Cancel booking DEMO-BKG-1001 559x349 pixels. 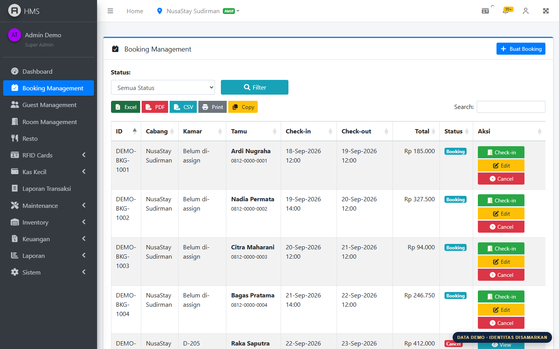point(501,179)
